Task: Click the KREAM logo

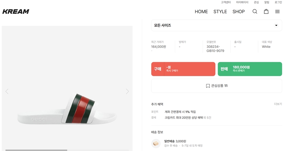Action: (16, 11)
